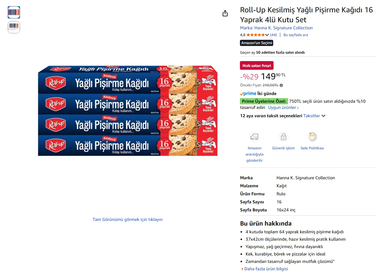This screenshot has height=274, width=379.
Task: Open the Hanna K. Signature Collection brand link
Action: [x=276, y=28]
